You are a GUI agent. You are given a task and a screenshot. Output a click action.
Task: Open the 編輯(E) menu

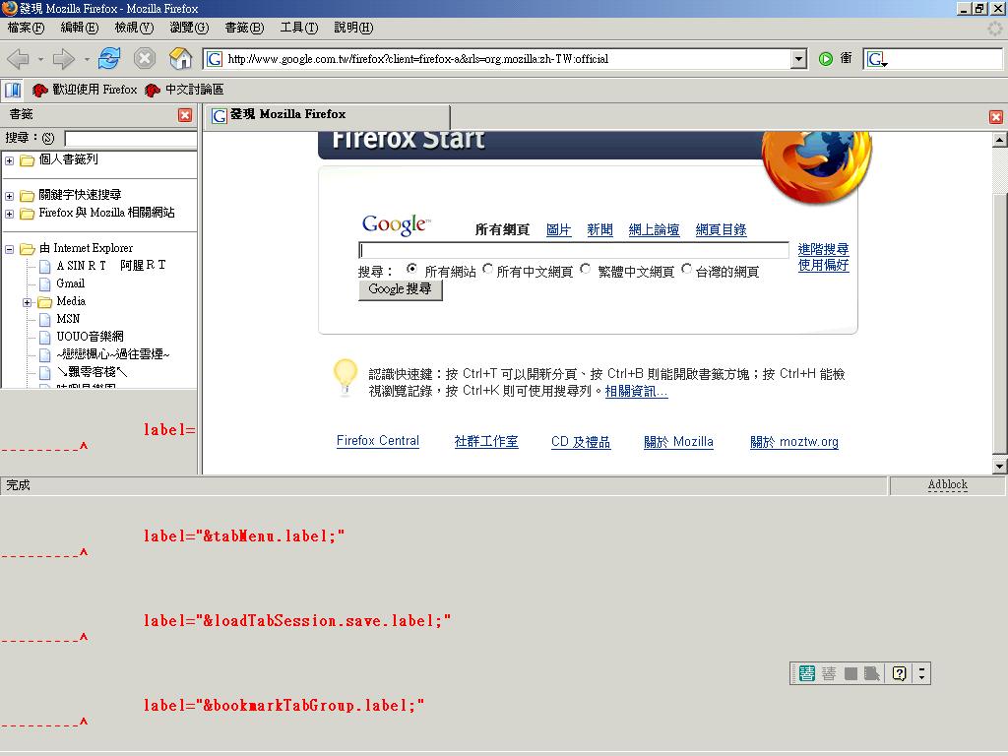click(x=79, y=28)
